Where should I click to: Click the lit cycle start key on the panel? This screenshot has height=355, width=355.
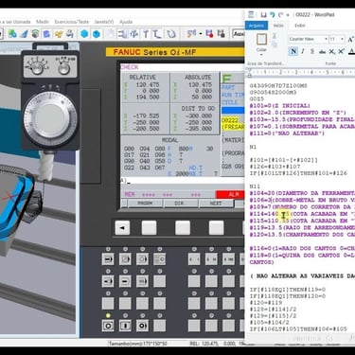(x=108, y=326)
